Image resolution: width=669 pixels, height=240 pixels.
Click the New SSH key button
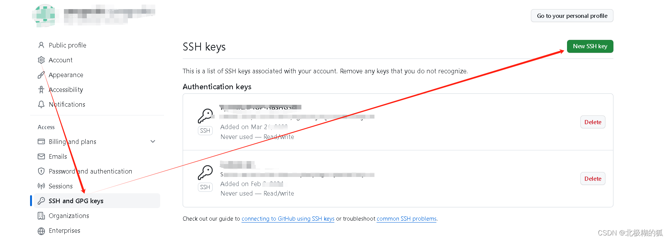coord(589,46)
